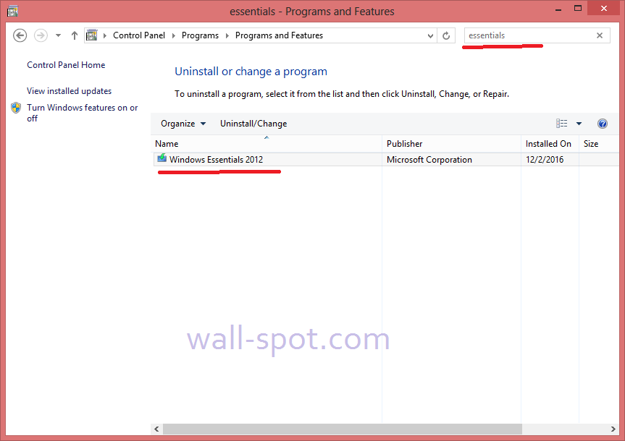Close the Programs and Features window

pos(604,9)
